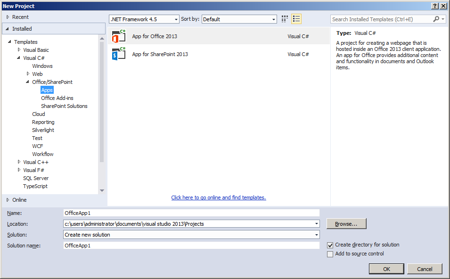Select the WCF category
Image resolution: width=450 pixels, height=279 pixels.
(x=38, y=147)
